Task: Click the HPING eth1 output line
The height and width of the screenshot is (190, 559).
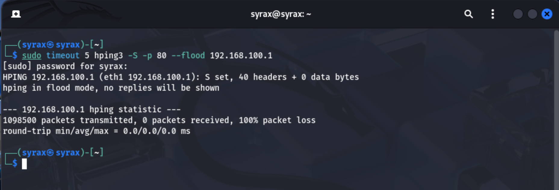Action: click(181, 77)
